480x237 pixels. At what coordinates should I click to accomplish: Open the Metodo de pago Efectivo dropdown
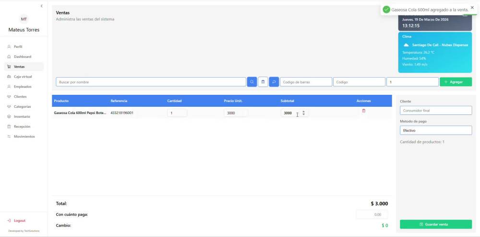(x=436, y=130)
